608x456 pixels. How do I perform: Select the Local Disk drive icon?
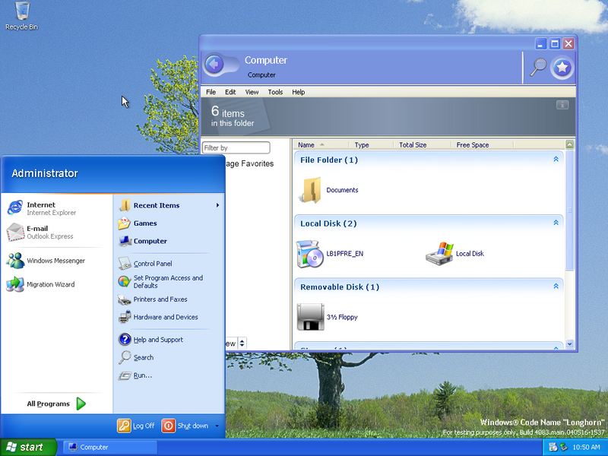coord(439,254)
